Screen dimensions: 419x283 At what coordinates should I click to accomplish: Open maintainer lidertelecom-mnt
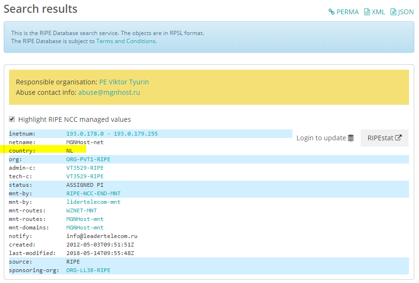coord(93,202)
